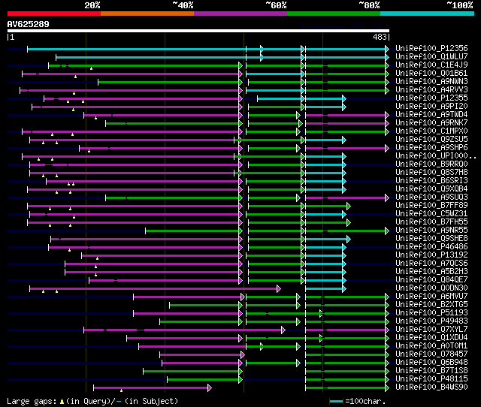The image size is (481, 407).
Task: Select the UniRef100_A9SHP6 entry
Action: [431, 148]
